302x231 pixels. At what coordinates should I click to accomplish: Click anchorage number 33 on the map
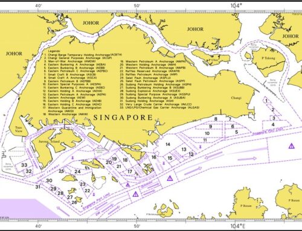(24, 165)
